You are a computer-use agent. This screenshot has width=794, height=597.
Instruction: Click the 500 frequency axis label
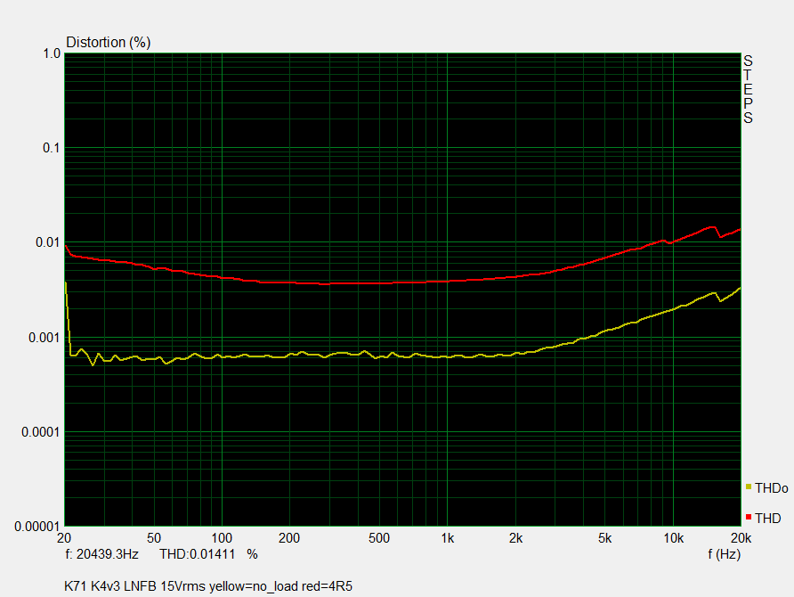(379, 538)
